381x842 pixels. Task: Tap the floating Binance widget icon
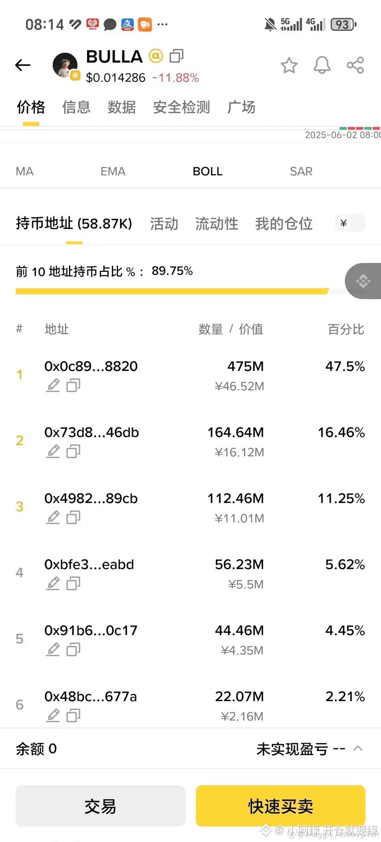point(364,281)
